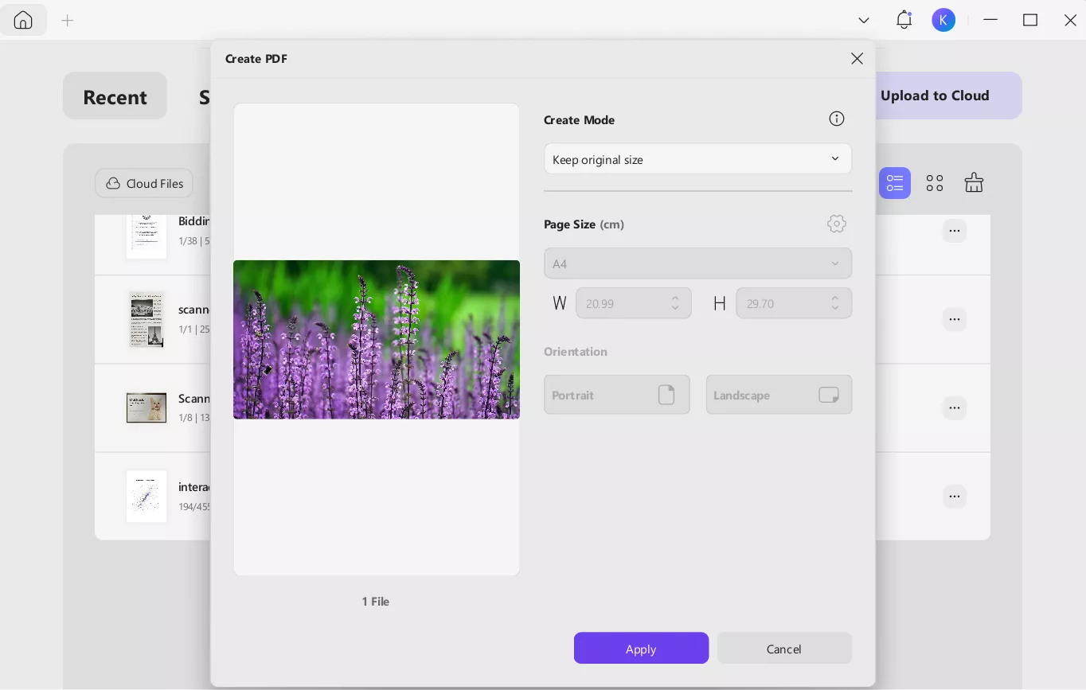The width and height of the screenshot is (1086, 690).
Task: Open a new tab with the plus icon
Action: [68, 21]
